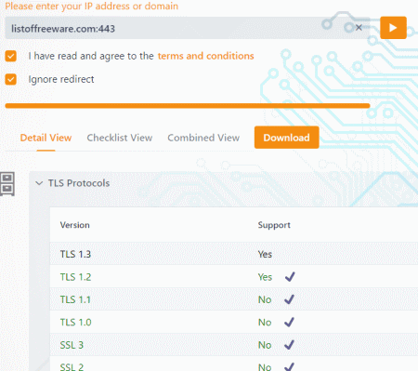The height and width of the screenshot is (371, 418).
Task: Select the TLS 1.1 version cell
Action: (75, 299)
